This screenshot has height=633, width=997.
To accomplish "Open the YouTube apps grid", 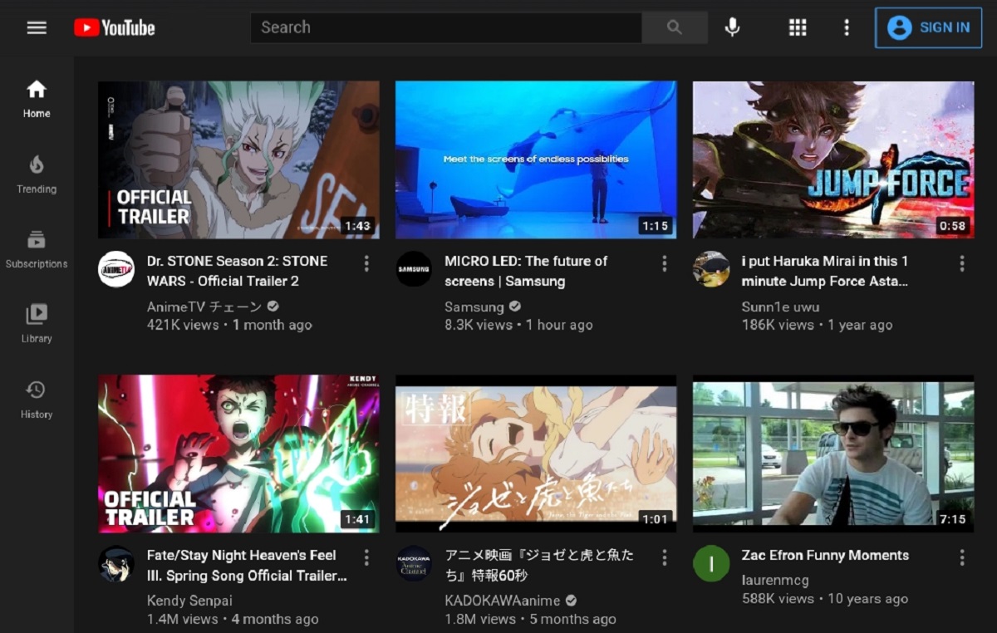I will pos(798,27).
